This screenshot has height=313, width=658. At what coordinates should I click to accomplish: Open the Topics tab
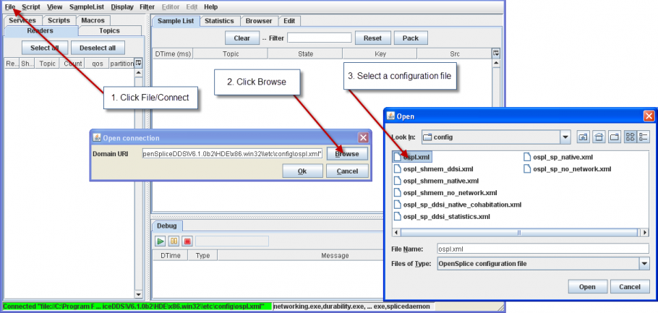tap(109, 30)
